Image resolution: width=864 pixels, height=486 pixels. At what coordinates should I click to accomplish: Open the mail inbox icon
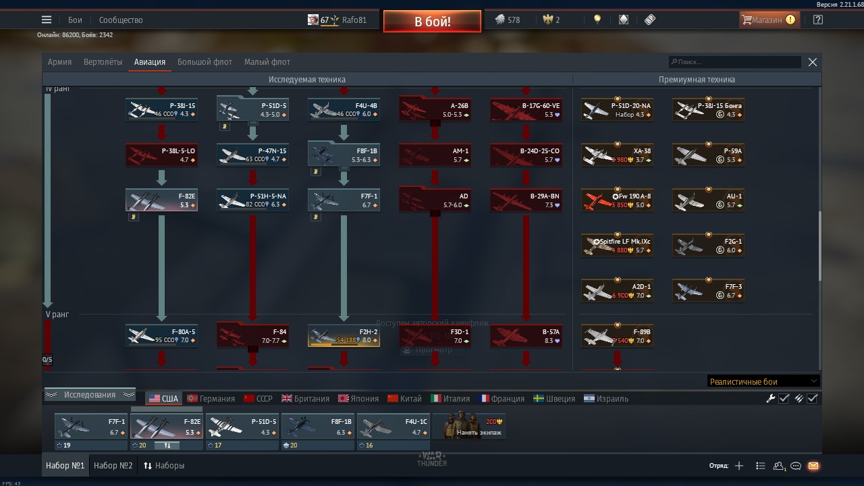click(813, 466)
